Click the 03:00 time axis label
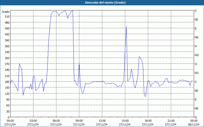The width and height of the screenshot is (204, 127). point(33,121)
